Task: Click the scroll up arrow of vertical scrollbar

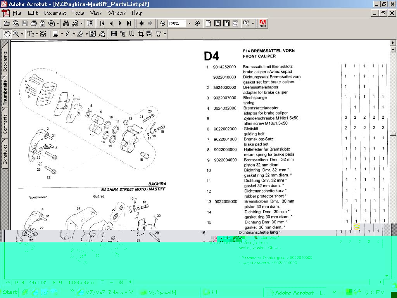Action: point(393,49)
